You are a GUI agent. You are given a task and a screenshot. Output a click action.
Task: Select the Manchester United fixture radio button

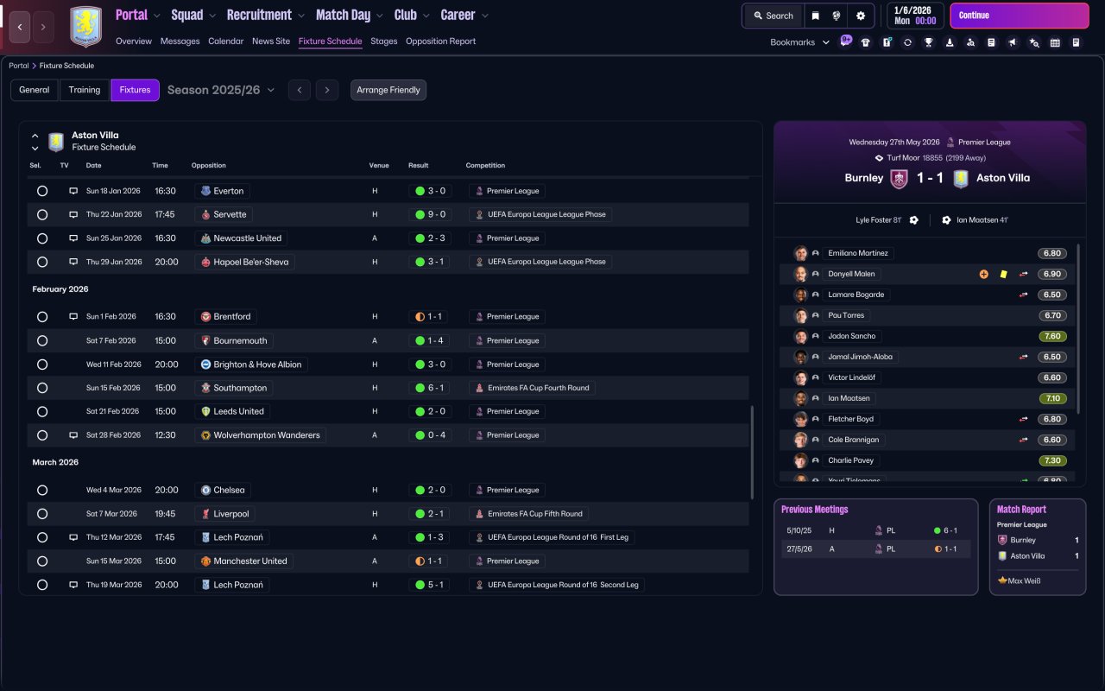point(42,561)
